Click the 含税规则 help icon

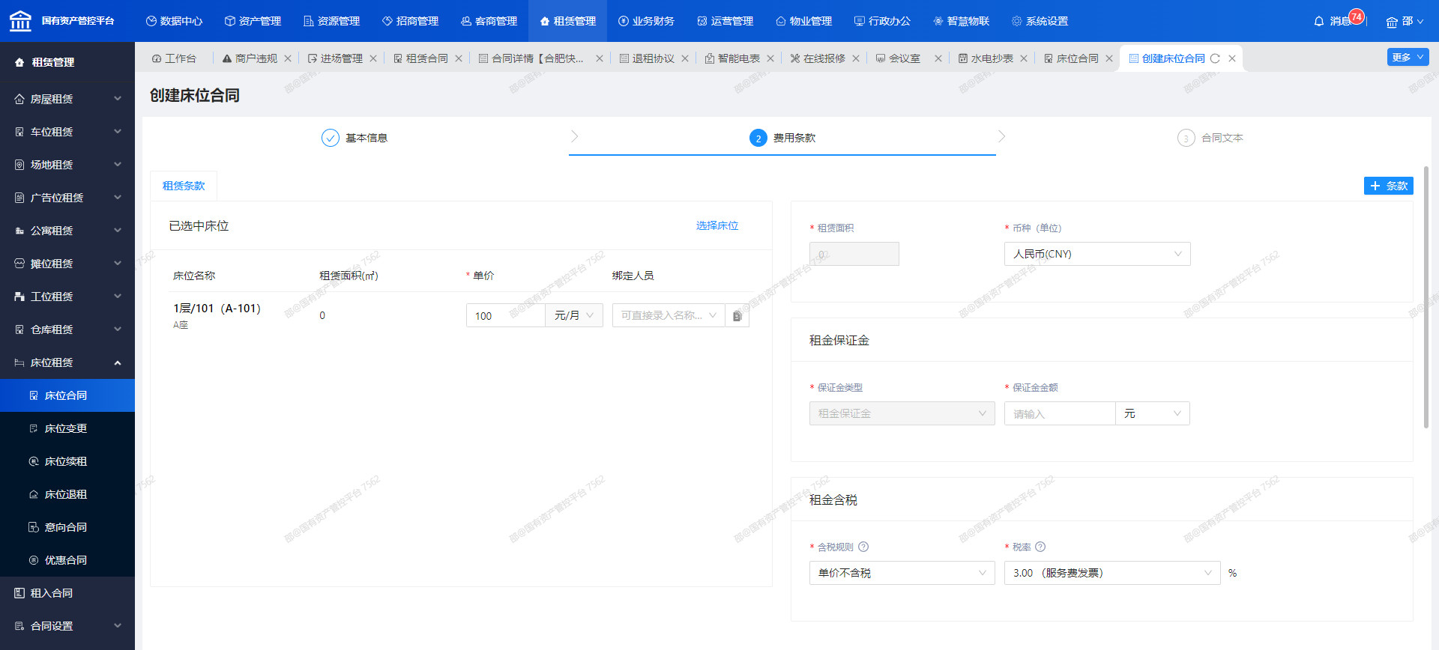[863, 547]
